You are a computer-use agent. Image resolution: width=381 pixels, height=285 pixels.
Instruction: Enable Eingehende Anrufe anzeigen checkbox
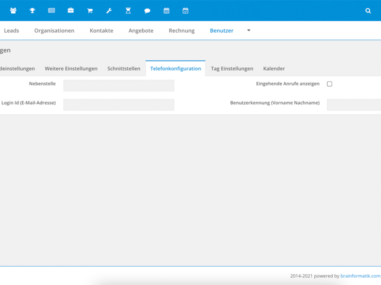click(x=330, y=84)
